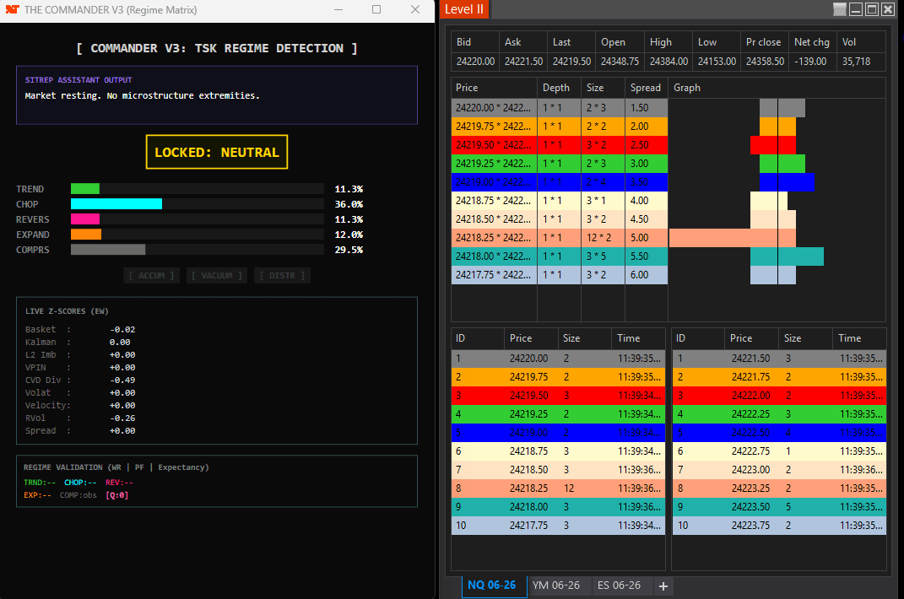Maximize THE COMMANDER V3 window
Image resolution: width=904 pixels, height=599 pixels.
(376, 10)
